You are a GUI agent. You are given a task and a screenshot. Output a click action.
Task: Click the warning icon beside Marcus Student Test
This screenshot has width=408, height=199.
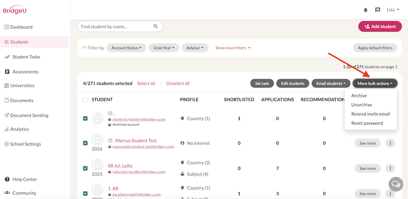[x=110, y=140]
